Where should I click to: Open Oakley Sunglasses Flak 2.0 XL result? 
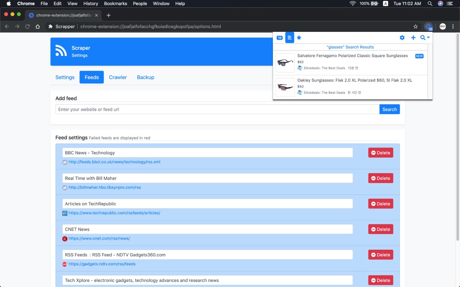pos(355,80)
